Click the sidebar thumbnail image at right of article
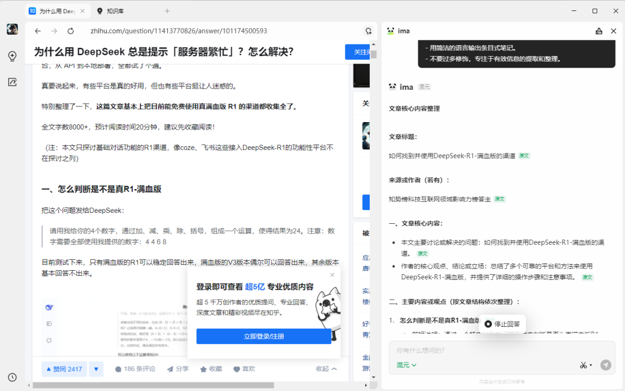Screen dimensions: 625x391 (x=366, y=136)
